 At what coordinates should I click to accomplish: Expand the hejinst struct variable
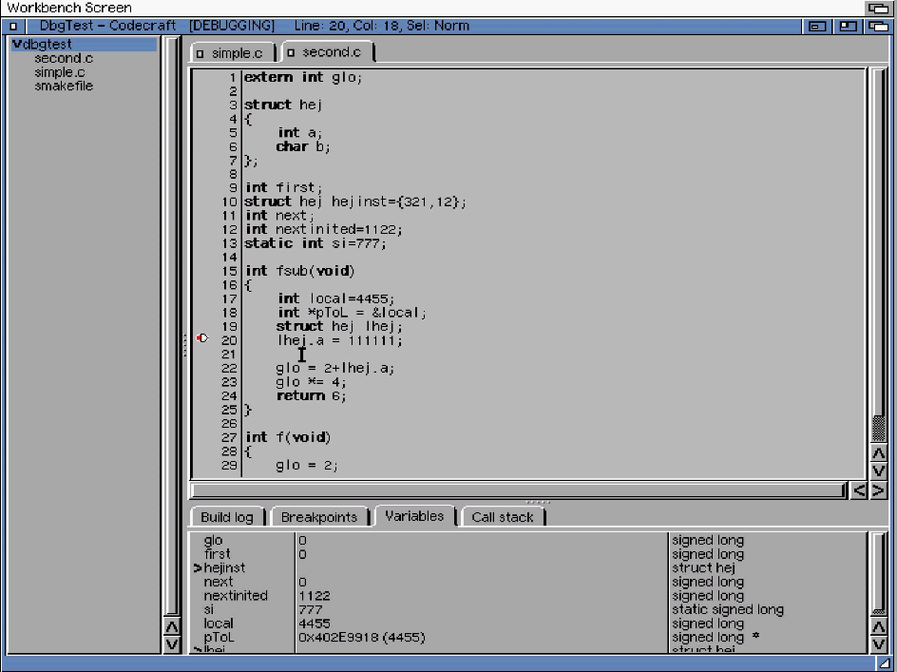coord(198,568)
